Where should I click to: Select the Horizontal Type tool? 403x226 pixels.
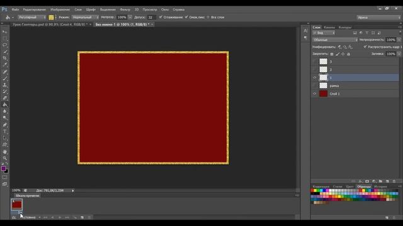point(4,131)
